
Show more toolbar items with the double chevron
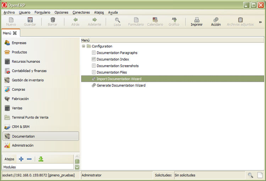pyautogui.click(x=260, y=22)
